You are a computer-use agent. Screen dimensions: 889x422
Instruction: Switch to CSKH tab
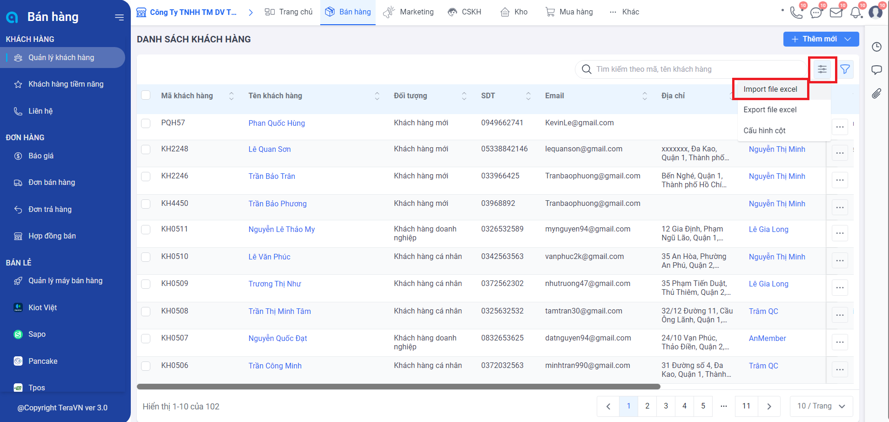[464, 12]
